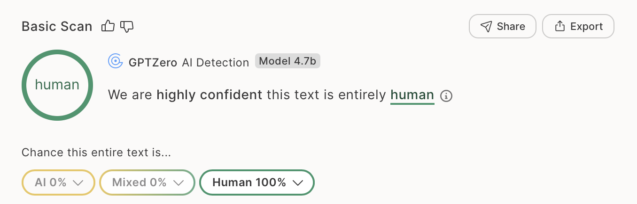This screenshot has width=637, height=204.
Task: Click the export arrow icon
Action: [559, 26]
